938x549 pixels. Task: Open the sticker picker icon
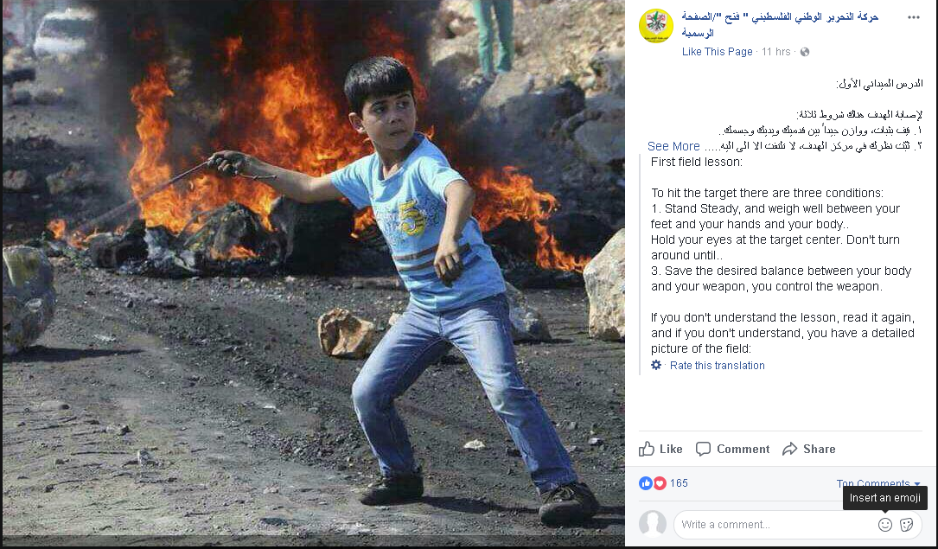[x=906, y=525]
